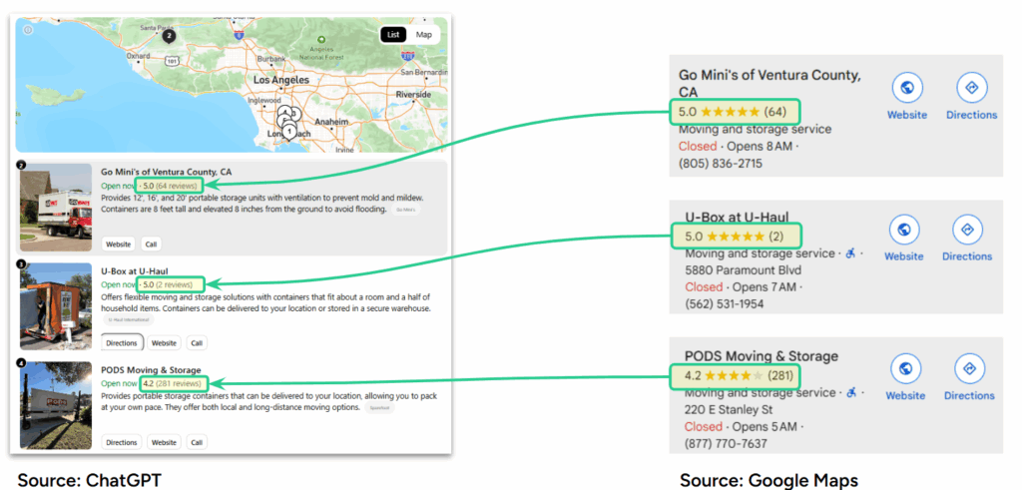Click the 5.0 (64) star rating in Google Maps
This screenshot has height=490, width=1022.
[734, 112]
